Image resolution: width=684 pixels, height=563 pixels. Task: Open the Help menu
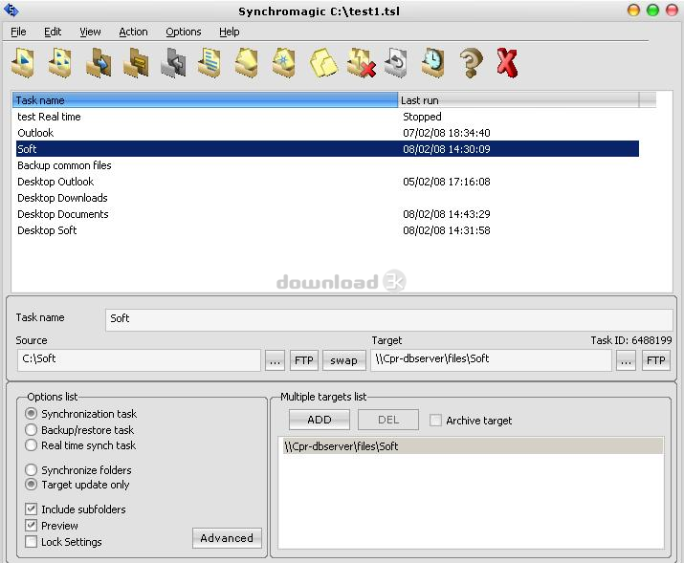point(229,32)
